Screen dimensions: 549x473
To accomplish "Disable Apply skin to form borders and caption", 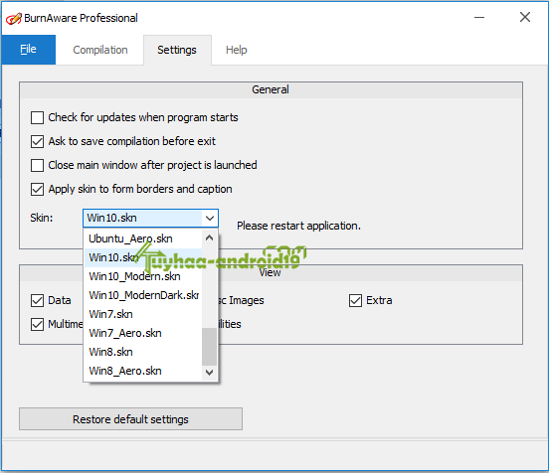I will (37, 189).
